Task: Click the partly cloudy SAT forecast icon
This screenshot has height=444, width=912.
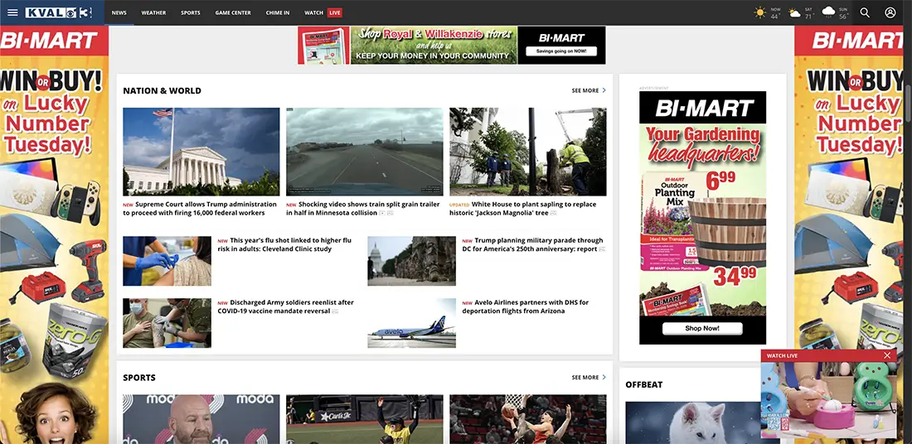Action: (x=794, y=12)
